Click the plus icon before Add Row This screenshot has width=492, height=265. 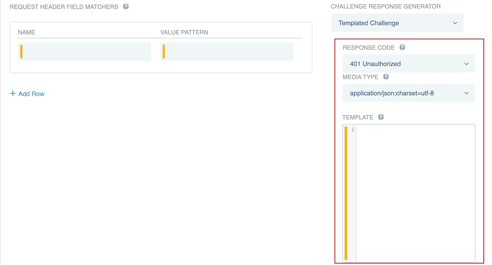[13, 93]
